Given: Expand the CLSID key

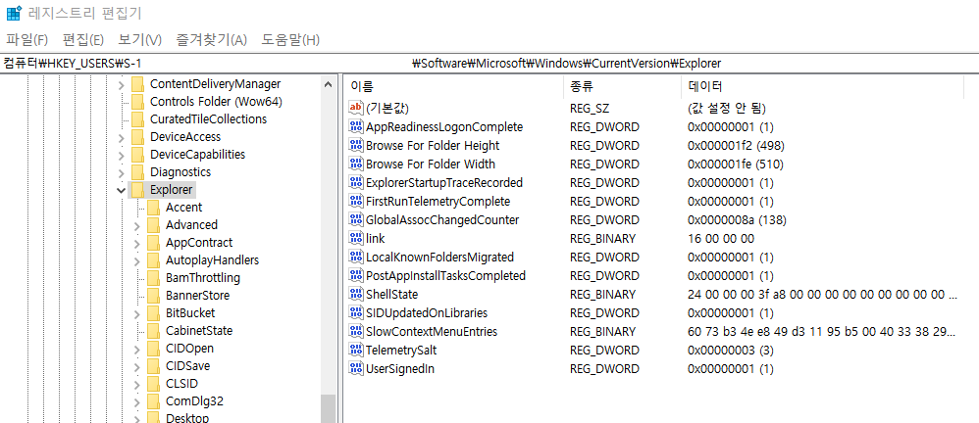Looking at the screenshot, I should coord(137,384).
